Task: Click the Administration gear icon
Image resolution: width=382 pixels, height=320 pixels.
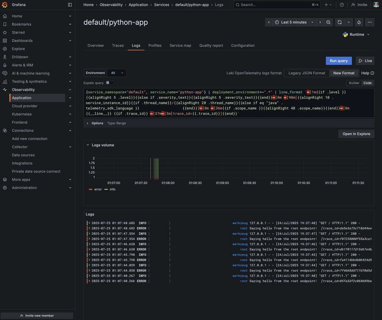Action: pos(5,188)
